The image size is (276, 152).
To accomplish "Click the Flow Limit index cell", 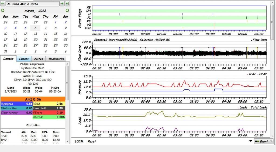I will click(x=49, y=108).
